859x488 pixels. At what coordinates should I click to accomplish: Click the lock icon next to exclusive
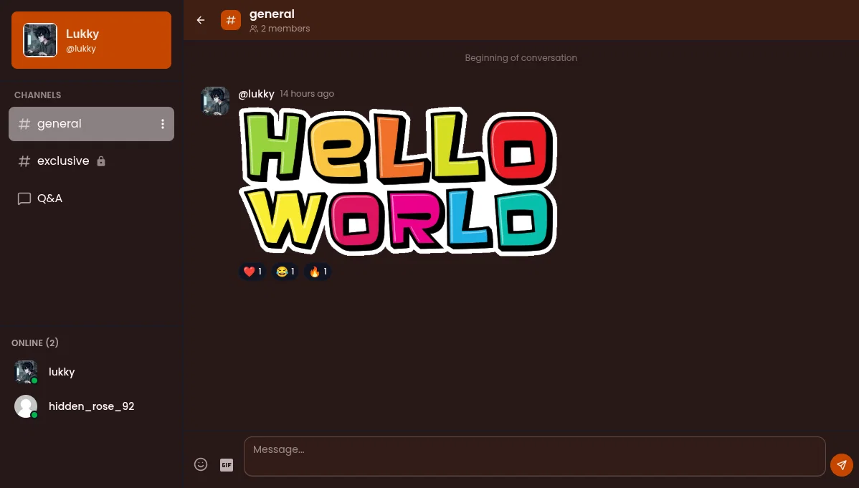(101, 161)
